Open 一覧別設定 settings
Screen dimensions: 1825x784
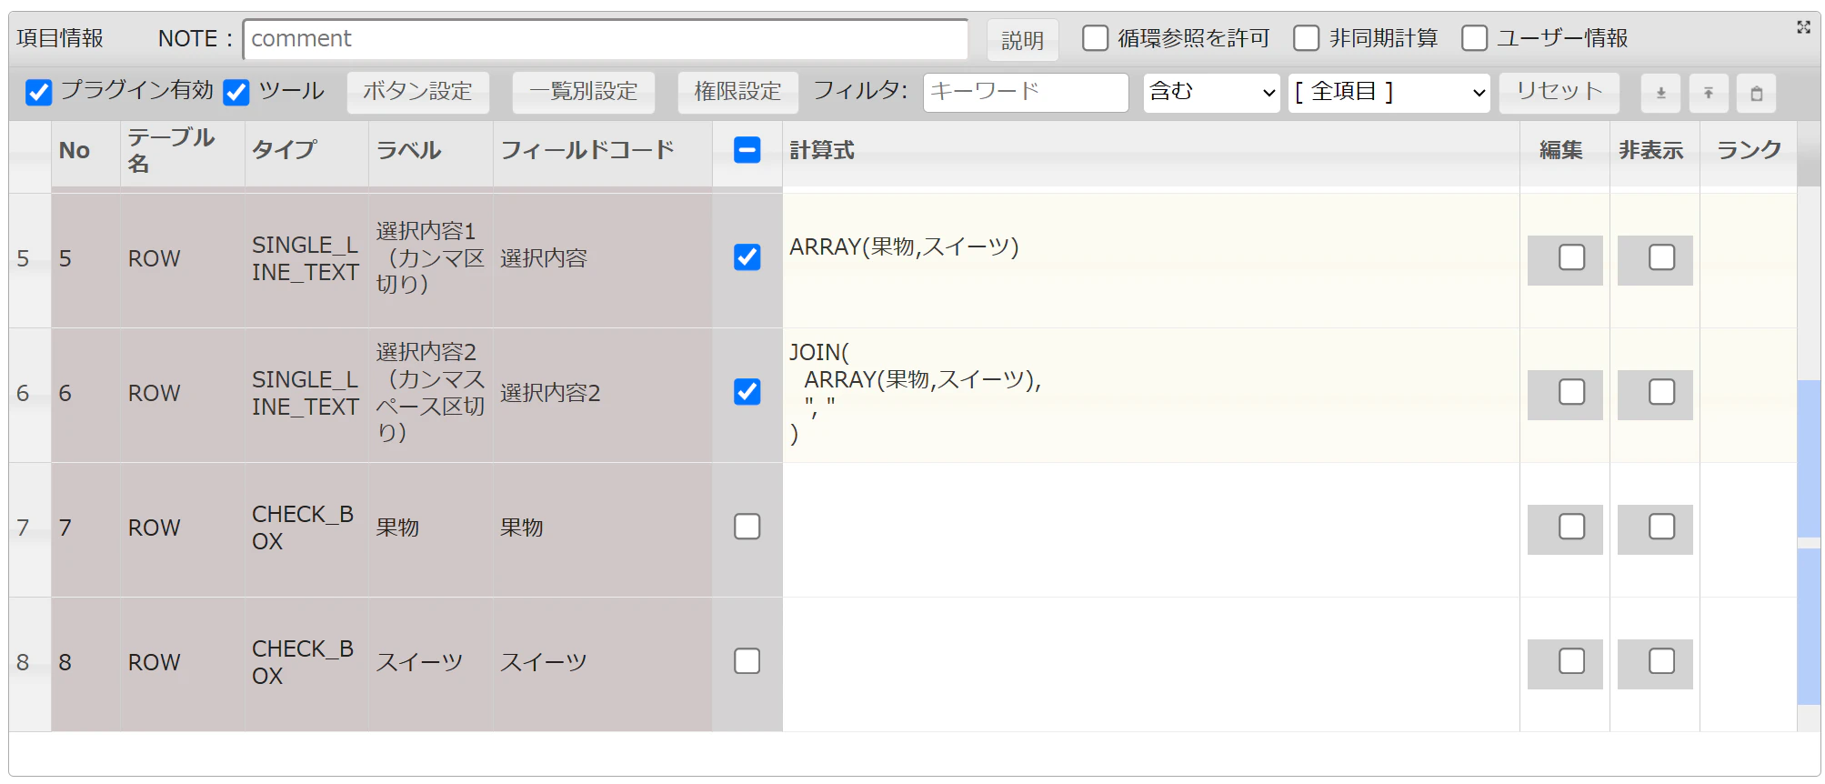[x=584, y=92]
